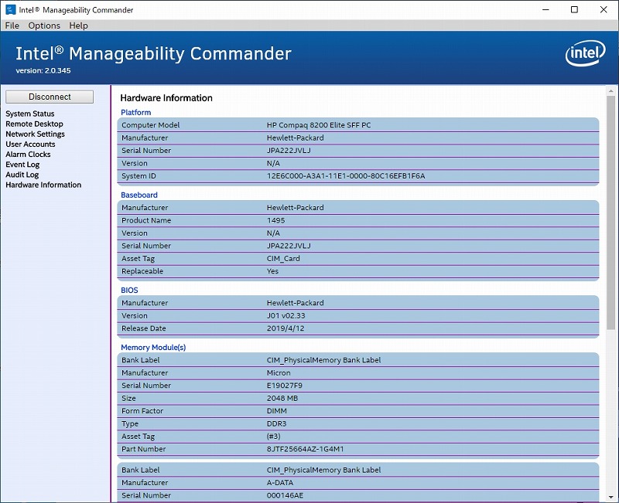Click second memory manufacturer A-DATA
The image size is (619, 503).
point(280,482)
